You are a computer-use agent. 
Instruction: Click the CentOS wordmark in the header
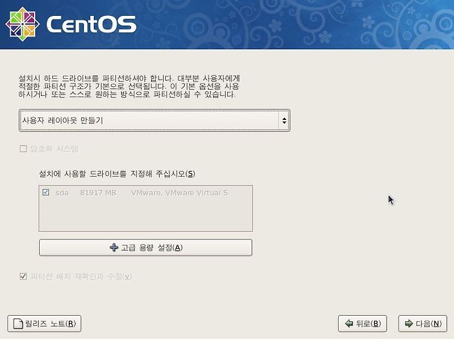tap(91, 24)
